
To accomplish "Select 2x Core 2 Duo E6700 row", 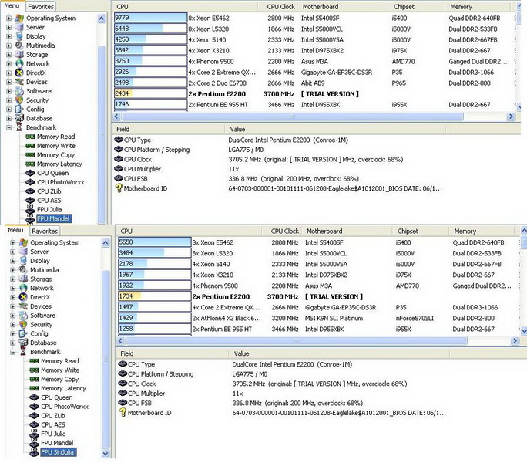I will (x=314, y=83).
